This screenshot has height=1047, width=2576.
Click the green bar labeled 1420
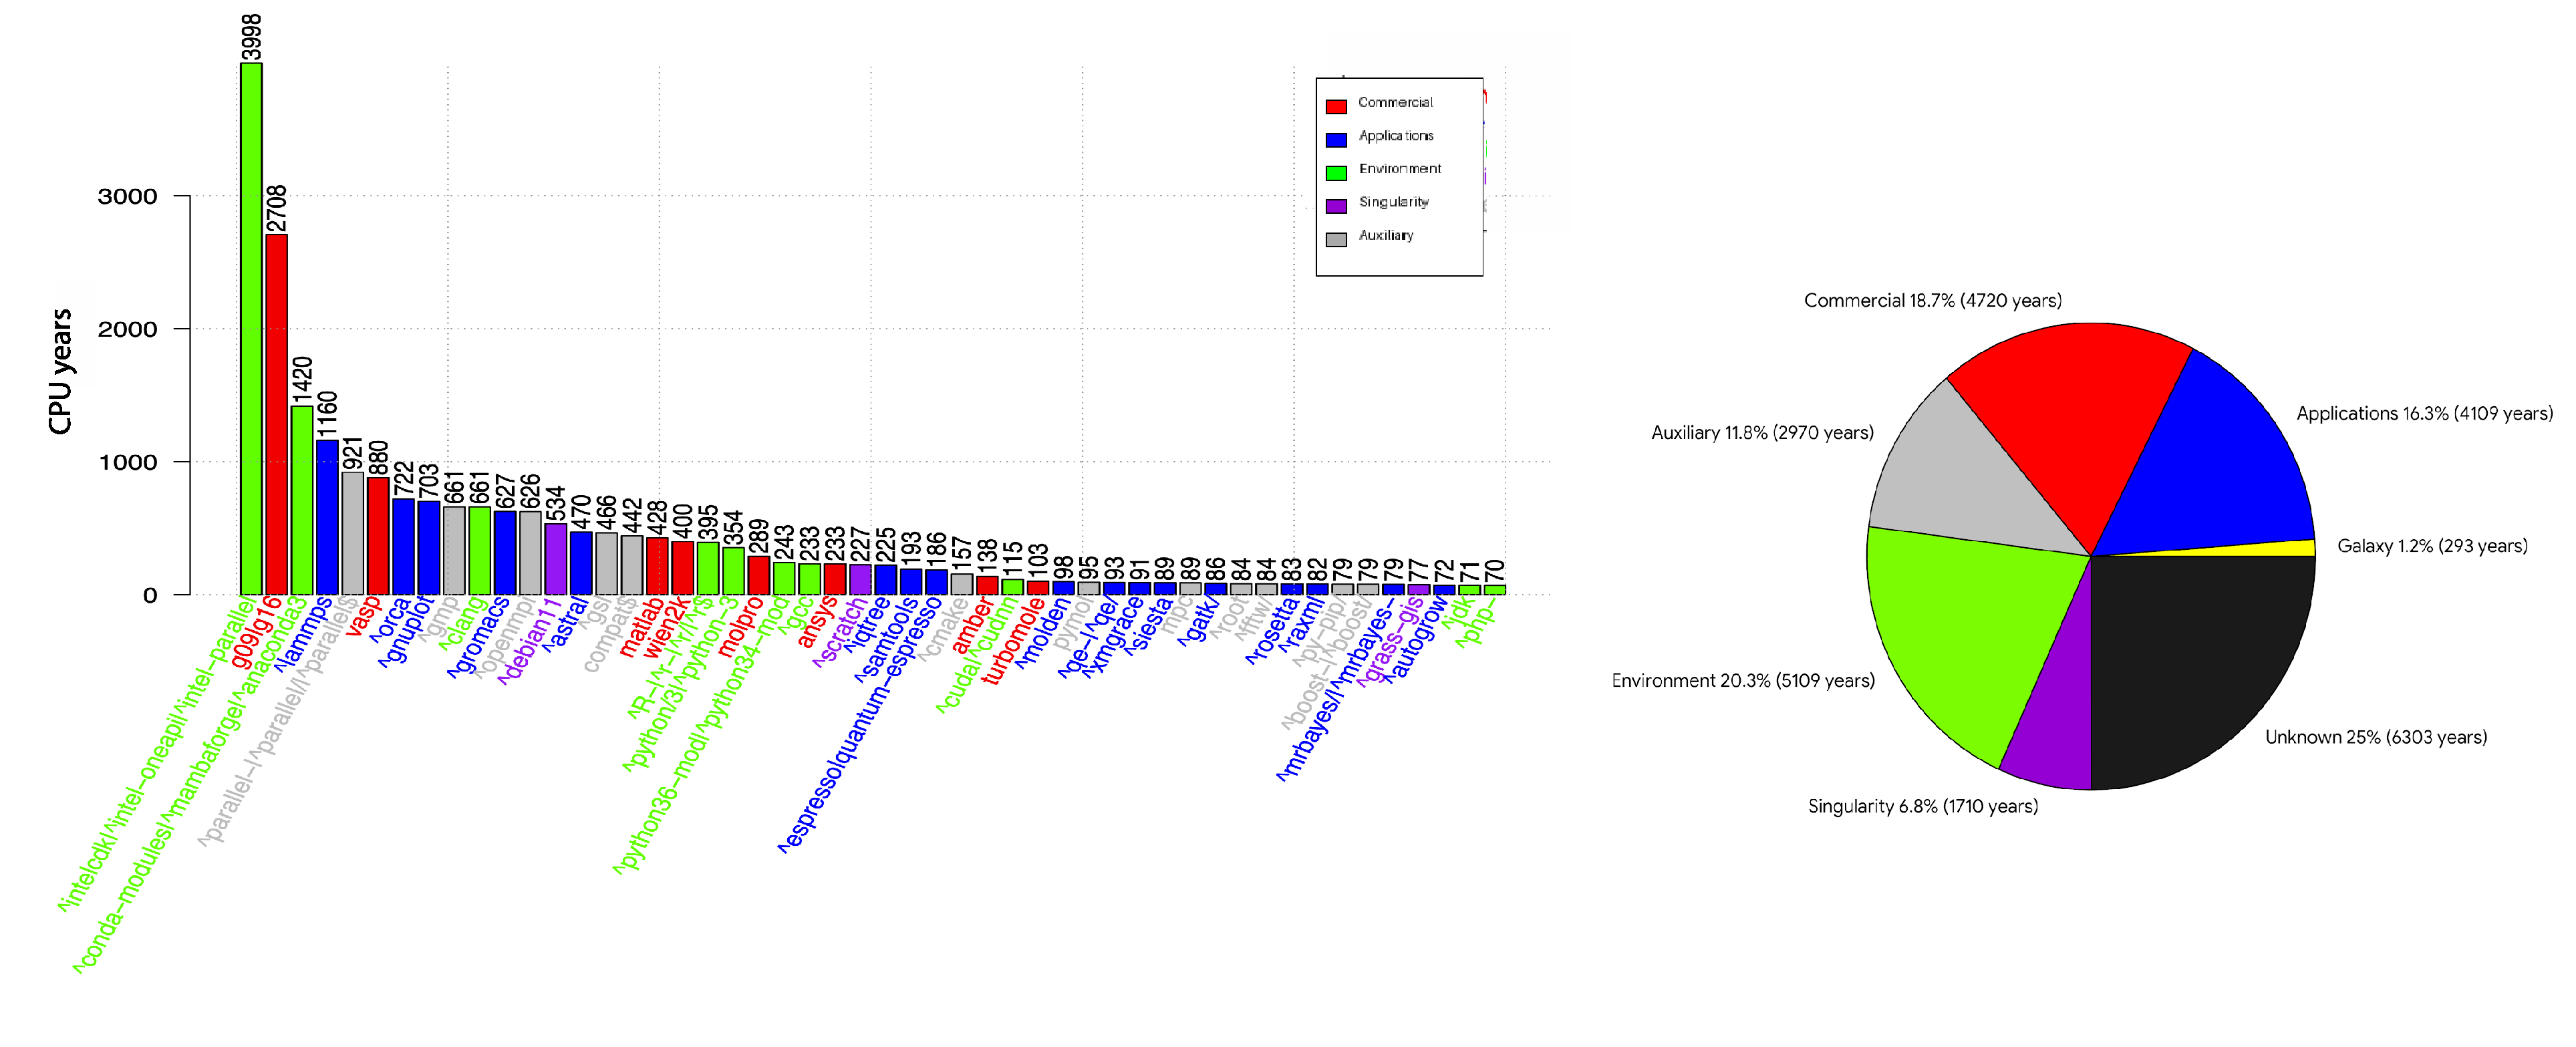coord(302,500)
